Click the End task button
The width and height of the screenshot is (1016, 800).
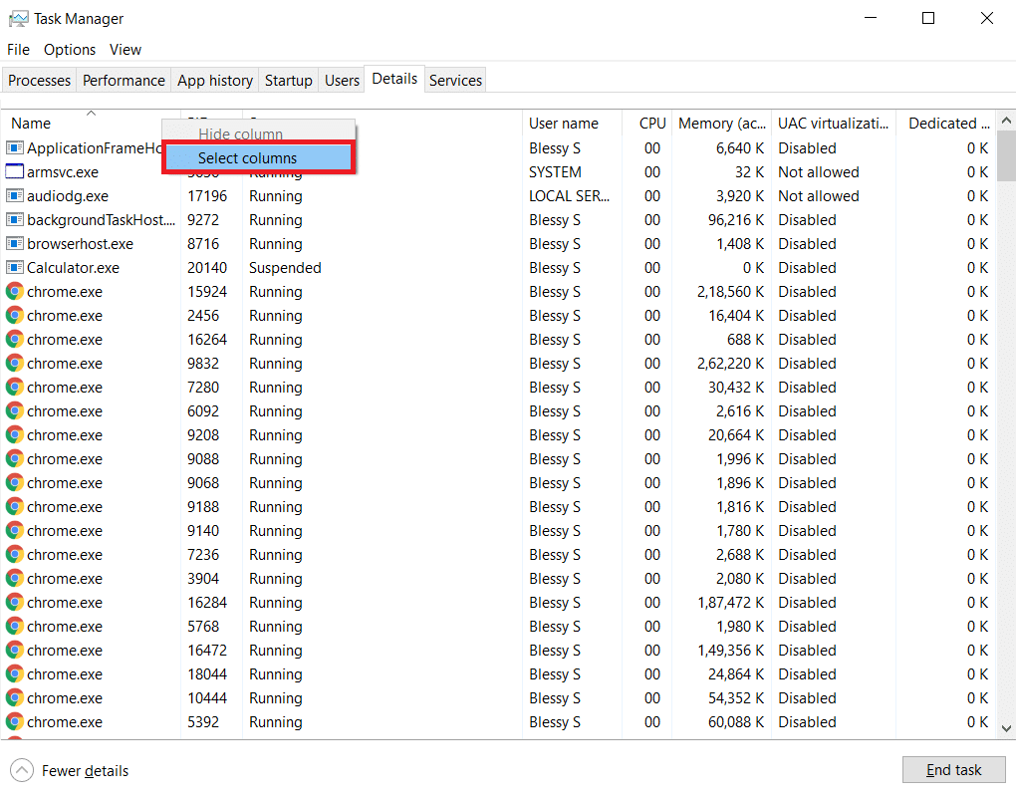coord(954,769)
